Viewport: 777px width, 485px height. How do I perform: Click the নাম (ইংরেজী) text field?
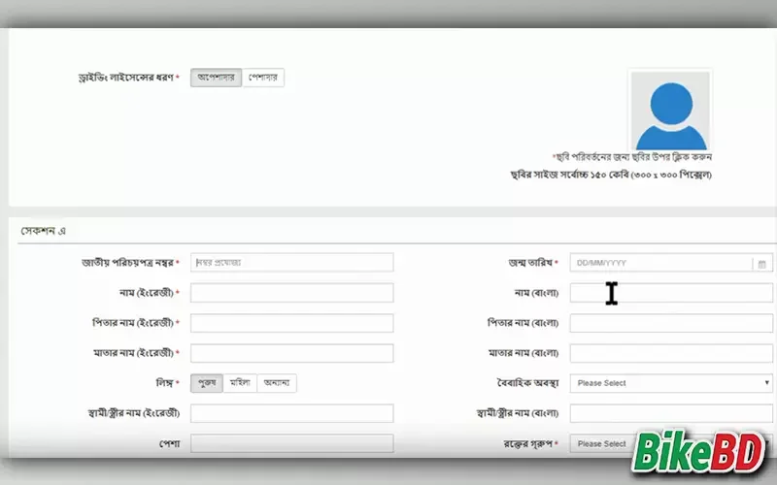click(x=291, y=293)
